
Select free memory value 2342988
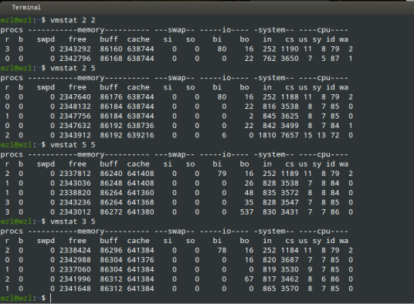click(x=75, y=260)
